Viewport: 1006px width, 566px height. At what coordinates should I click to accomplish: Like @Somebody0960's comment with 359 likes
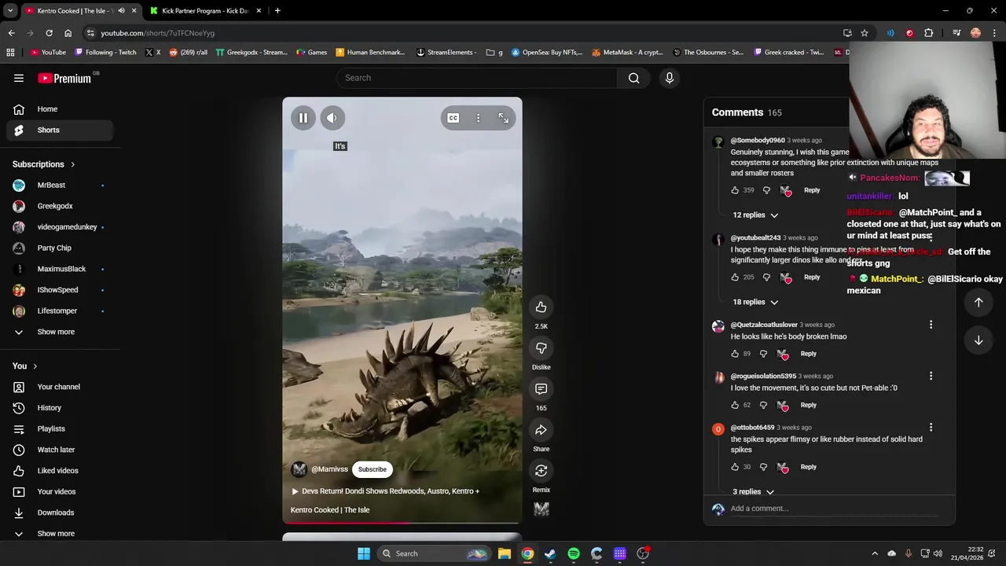click(x=735, y=190)
